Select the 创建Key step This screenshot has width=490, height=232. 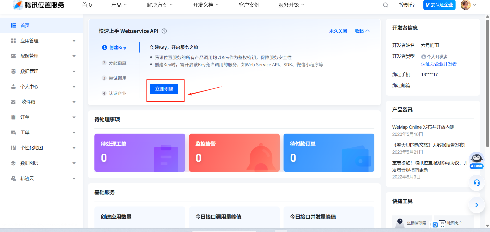coord(114,48)
